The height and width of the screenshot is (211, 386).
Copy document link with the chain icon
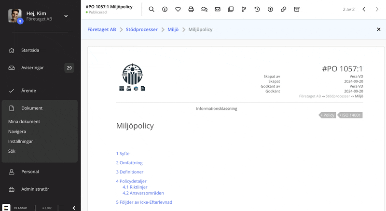(283, 9)
